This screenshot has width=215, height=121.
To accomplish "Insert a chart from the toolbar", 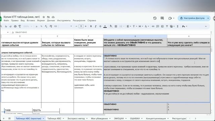I will (162, 26).
